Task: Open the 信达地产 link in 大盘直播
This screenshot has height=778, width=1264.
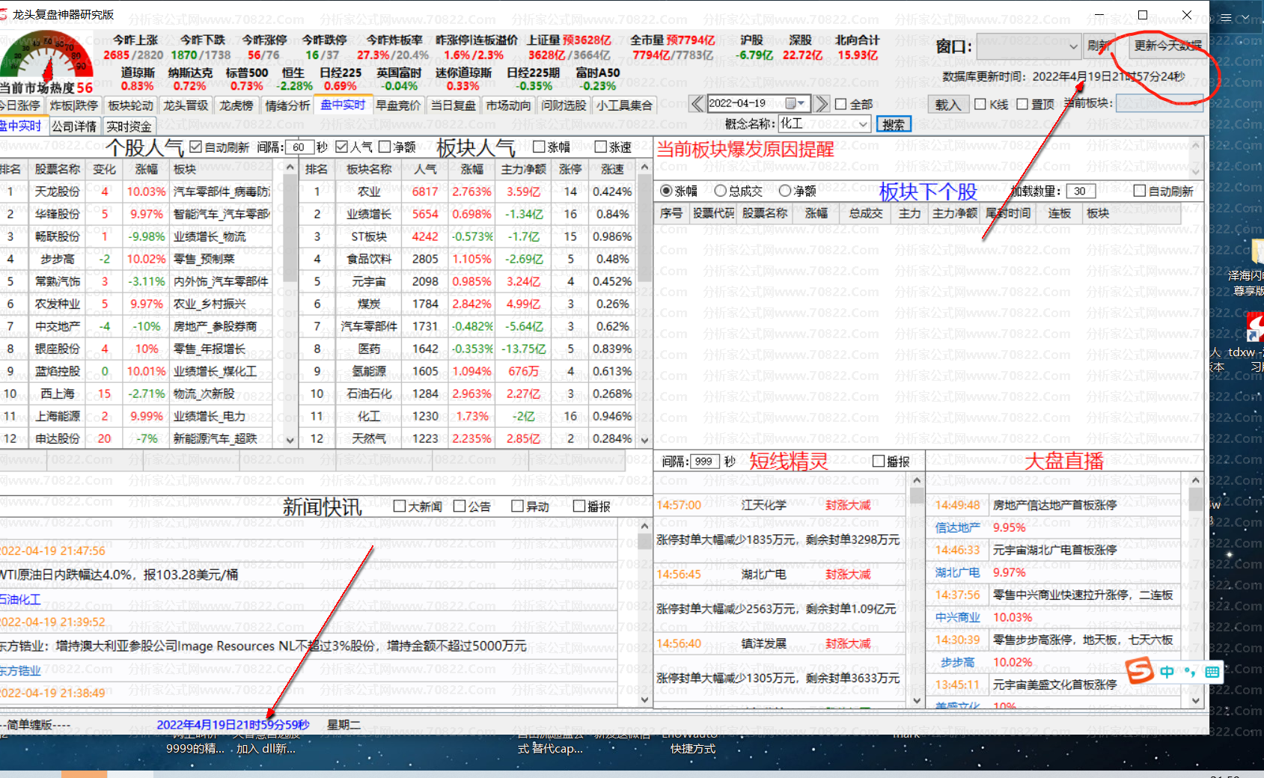Action: pyautogui.click(x=958, y=527)
